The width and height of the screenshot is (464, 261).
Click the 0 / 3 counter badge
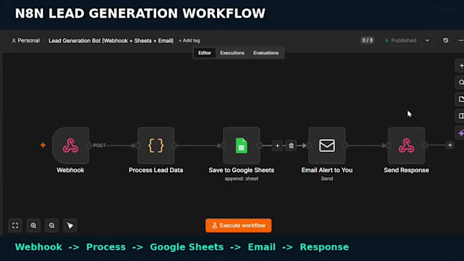point(367,40)
